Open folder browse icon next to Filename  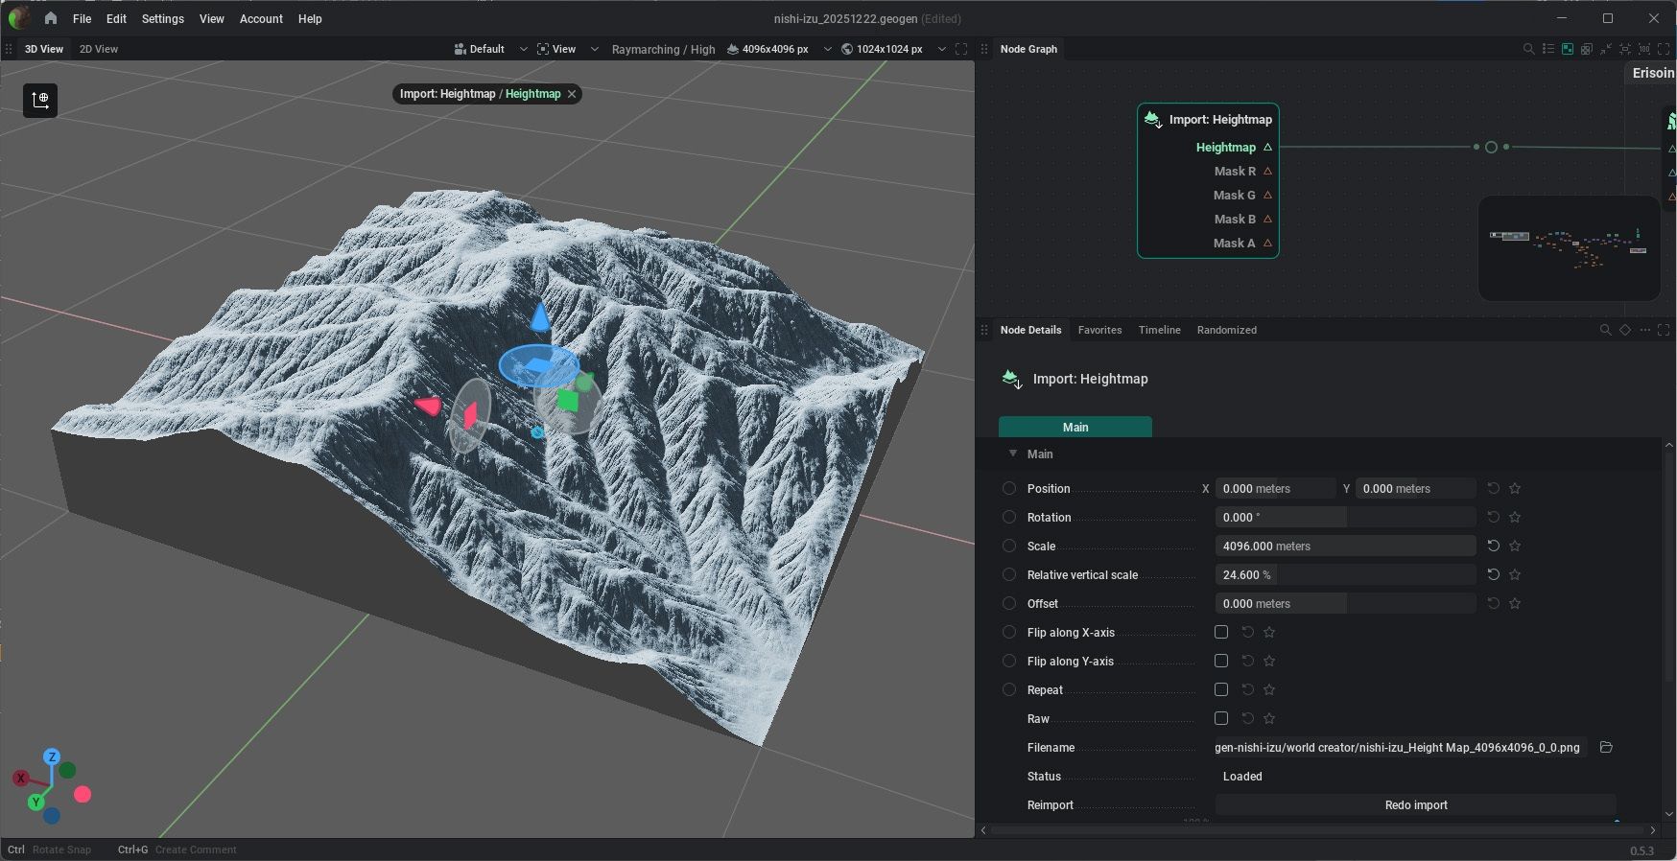pos(1606,747)
